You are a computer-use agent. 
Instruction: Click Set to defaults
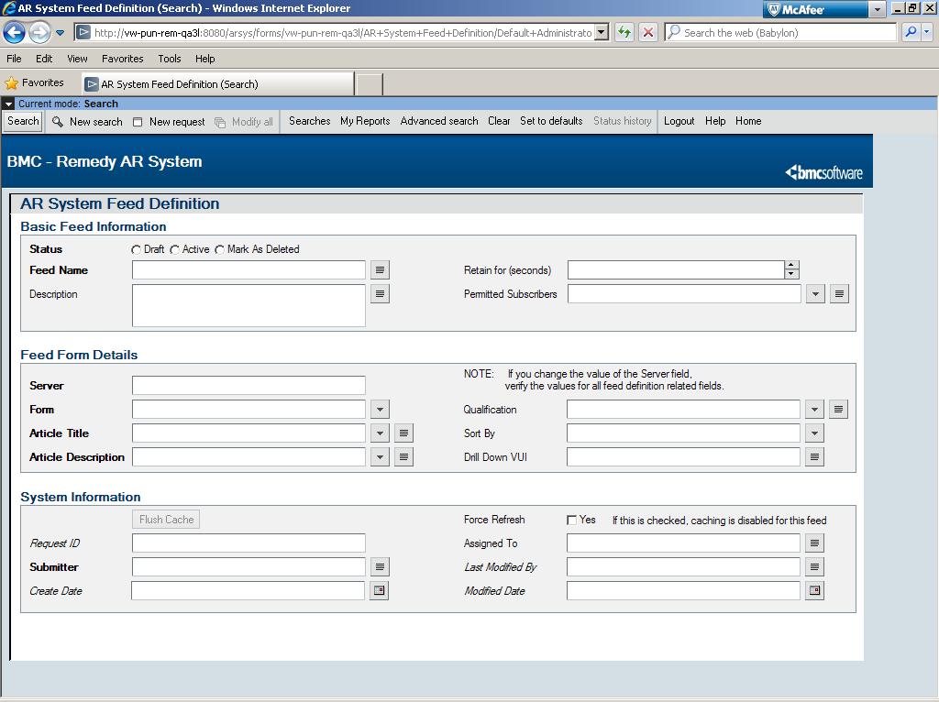[x=551, y=121]
